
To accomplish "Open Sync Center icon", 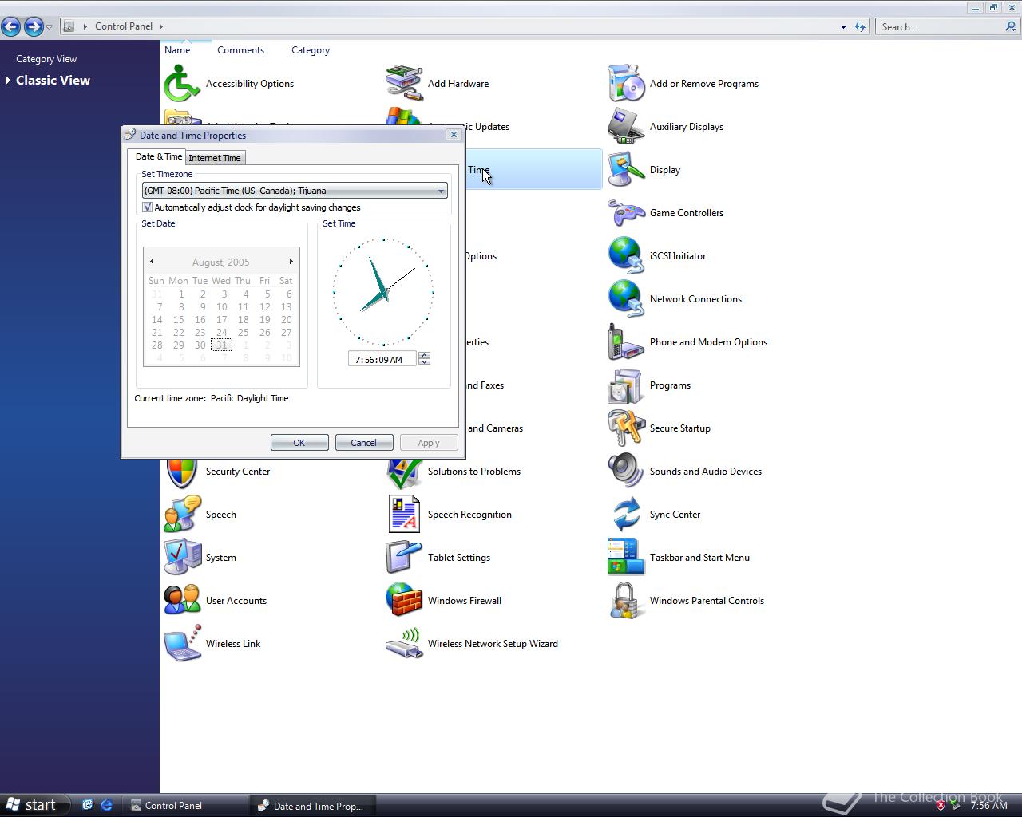I will (x=626, y=515).
